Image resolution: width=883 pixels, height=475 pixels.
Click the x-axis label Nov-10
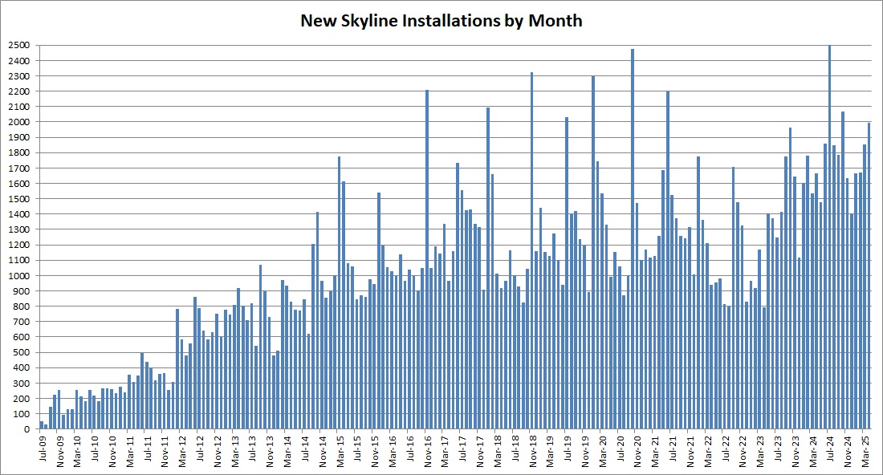112,451
